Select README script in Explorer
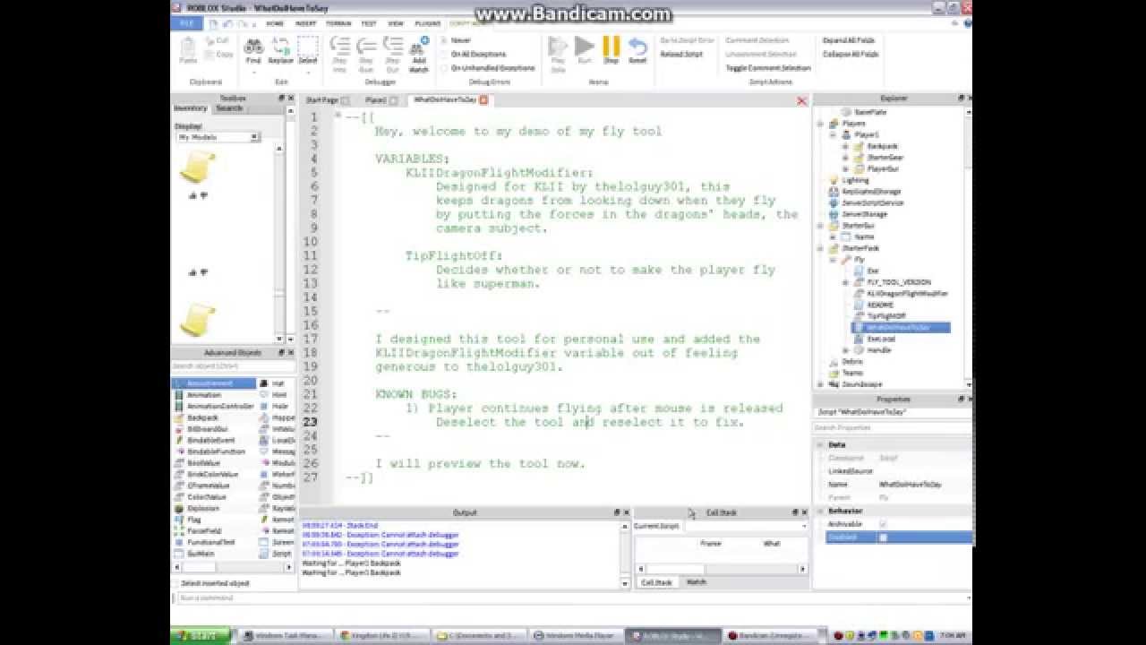Viewport: 1146px width, 645px height. pyautogui.click(x=880, y=305)
